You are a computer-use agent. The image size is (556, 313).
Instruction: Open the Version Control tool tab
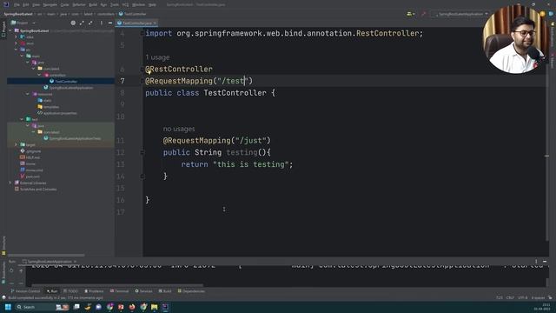(25, 291)
